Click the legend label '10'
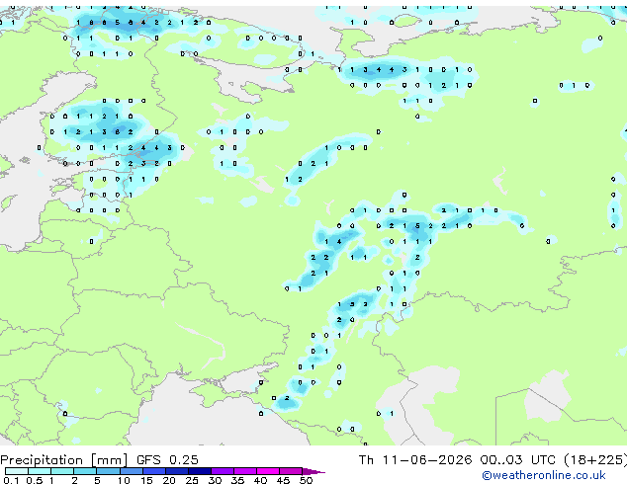The width and height of the screenshot is (627, 484). (x=124, y=480)
